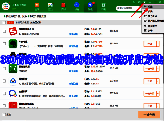164x121 pixels.
Task: Expand upgrade options arrow for 爱奇艺视频
Action: click(x=158, y=69)
